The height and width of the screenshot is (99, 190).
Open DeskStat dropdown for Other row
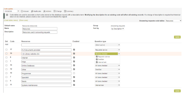pyautogui.click(x=107, y=69)
